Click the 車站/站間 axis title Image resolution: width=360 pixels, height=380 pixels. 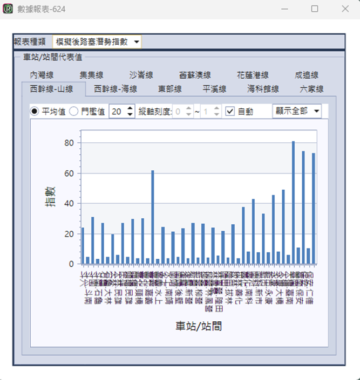click(199, 326)
